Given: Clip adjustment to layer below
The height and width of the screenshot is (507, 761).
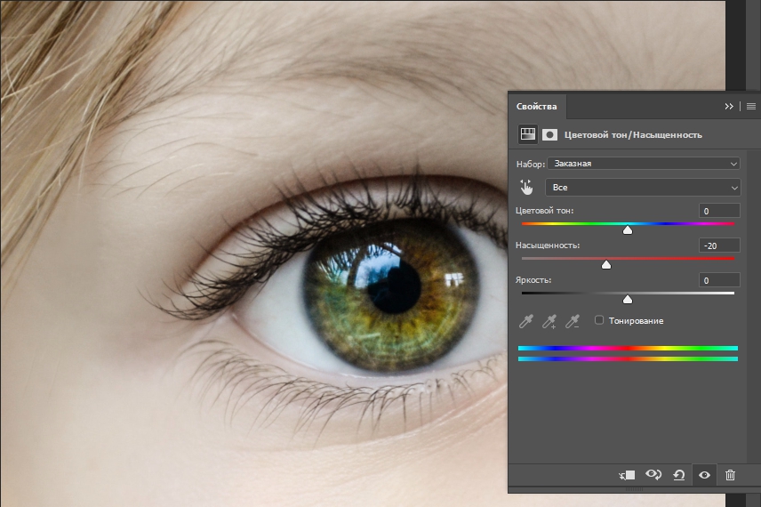Looking at the screenshot, I should tap(627, 475).
